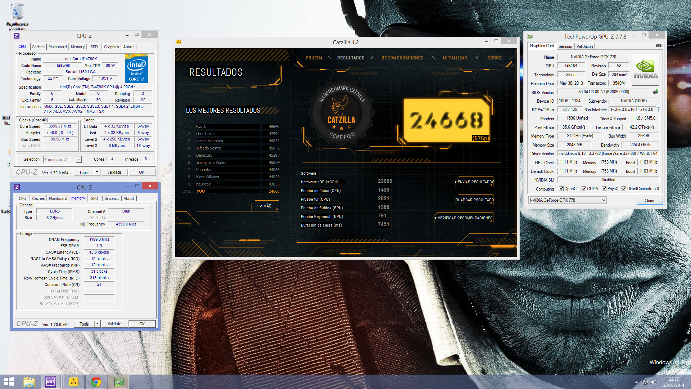Image resolution: width=691 pixels, height=389 pixels.
Task: Expand more results with MÁS
Action: coord(265,206)
